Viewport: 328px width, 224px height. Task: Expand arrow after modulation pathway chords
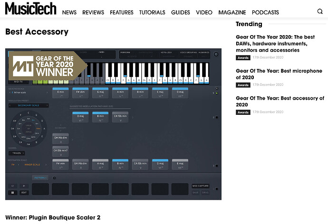133,117
